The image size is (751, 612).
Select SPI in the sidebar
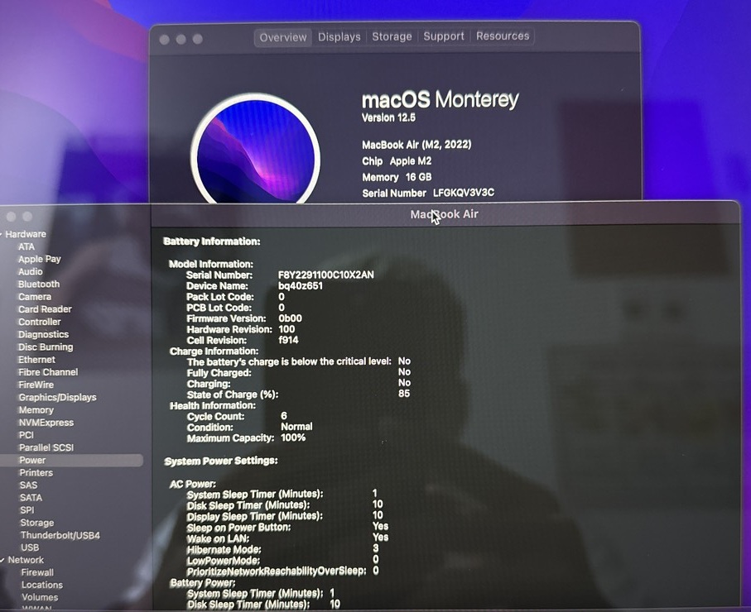point(27,510)
